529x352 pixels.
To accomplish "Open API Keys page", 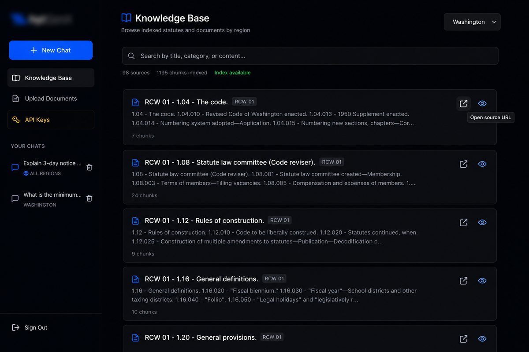I will [x=51, y=120].
